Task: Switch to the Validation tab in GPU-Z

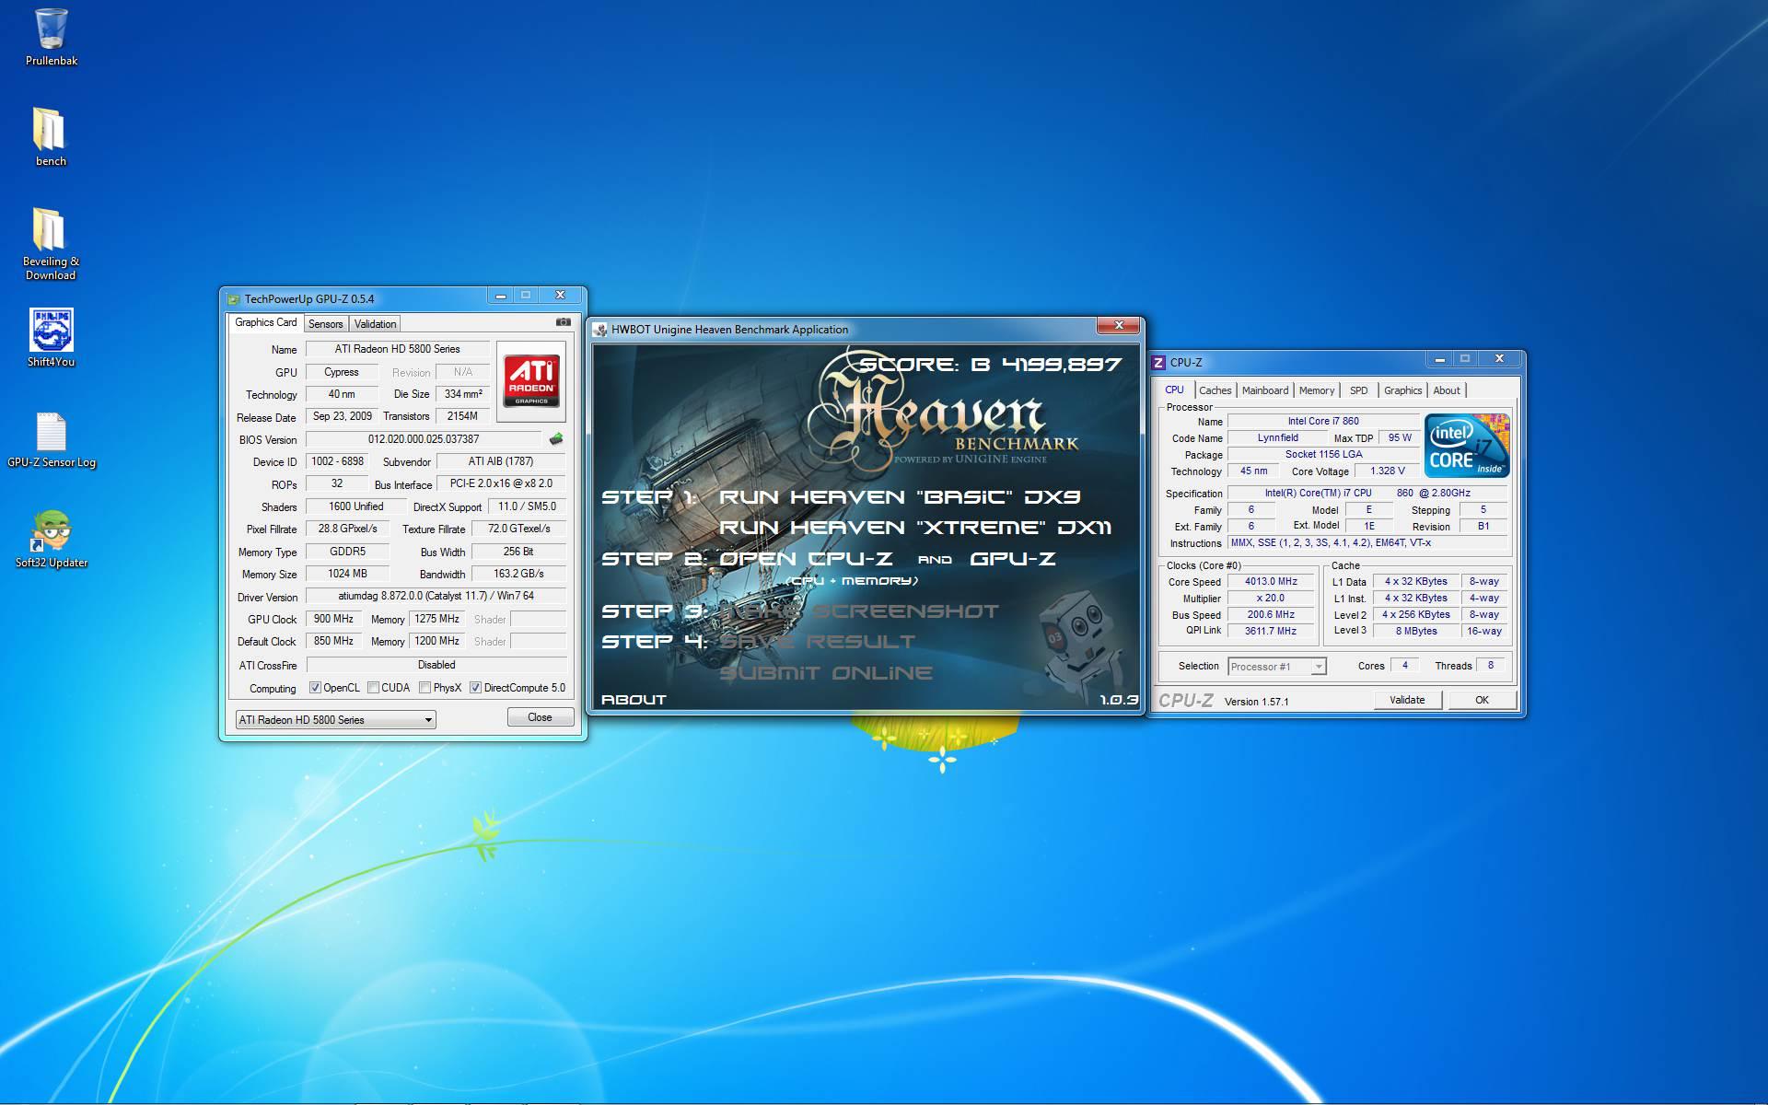Action: (375, 324)
